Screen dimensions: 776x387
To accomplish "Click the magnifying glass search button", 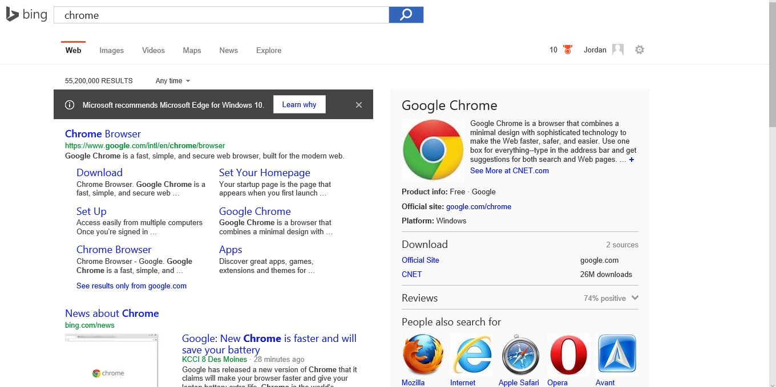I will click(x=406, y=15).
